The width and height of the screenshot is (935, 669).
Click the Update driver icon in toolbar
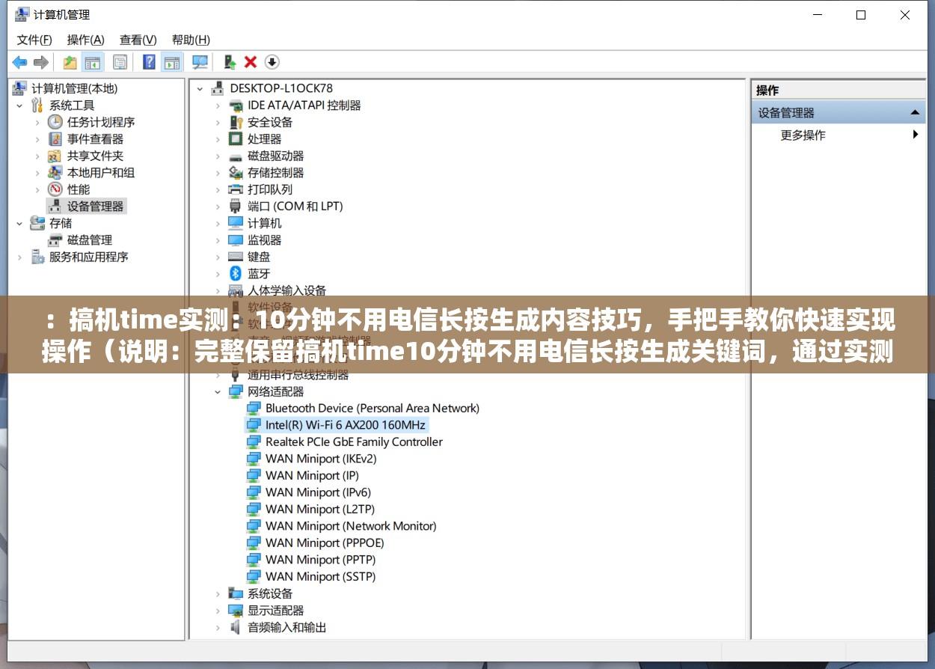[230, 62]
